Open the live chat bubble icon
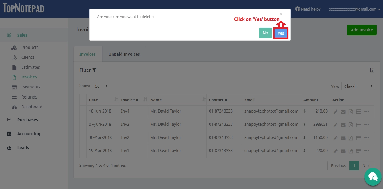The height and width of the screenshot is (189, 383). coord(373,177)
